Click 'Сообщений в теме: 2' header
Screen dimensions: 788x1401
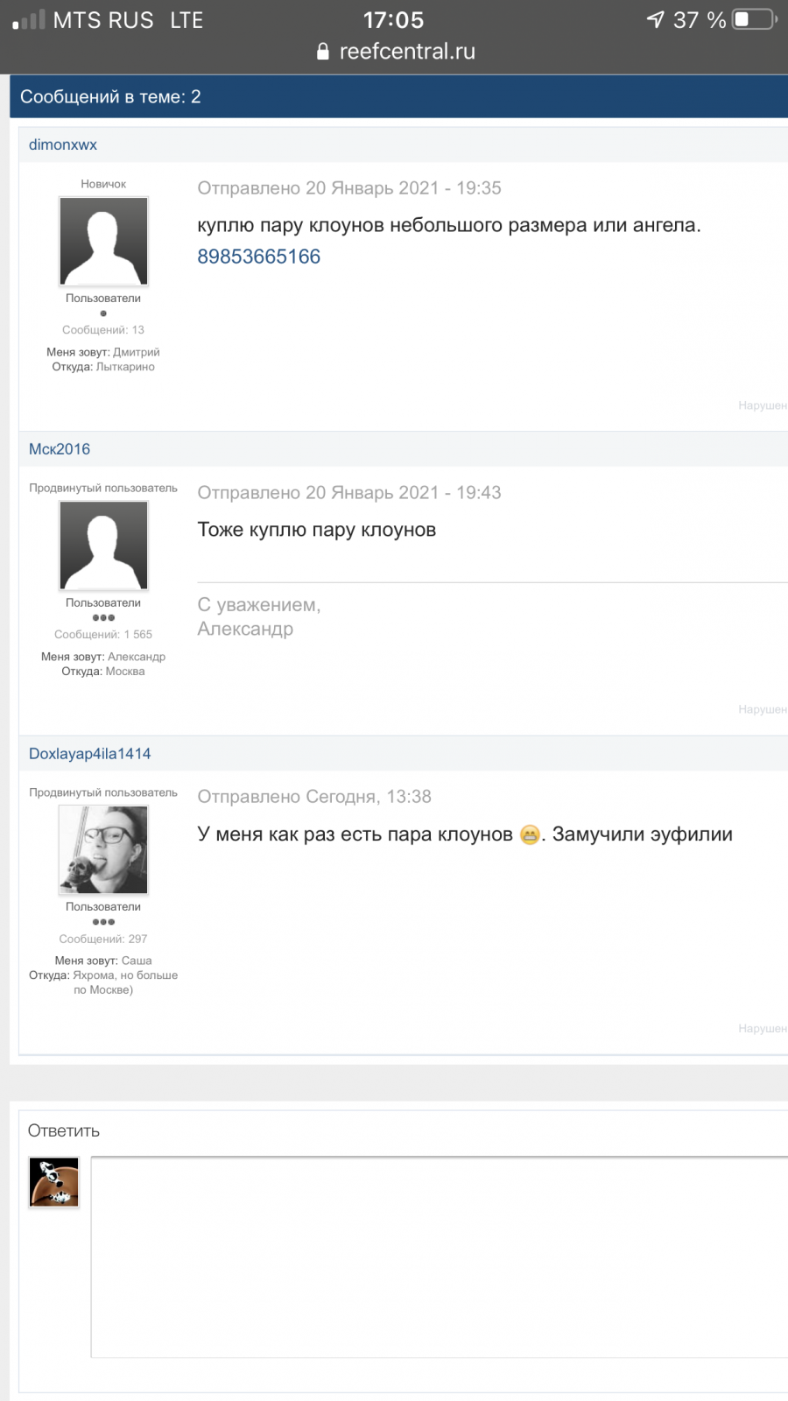[x=110, y=96]
